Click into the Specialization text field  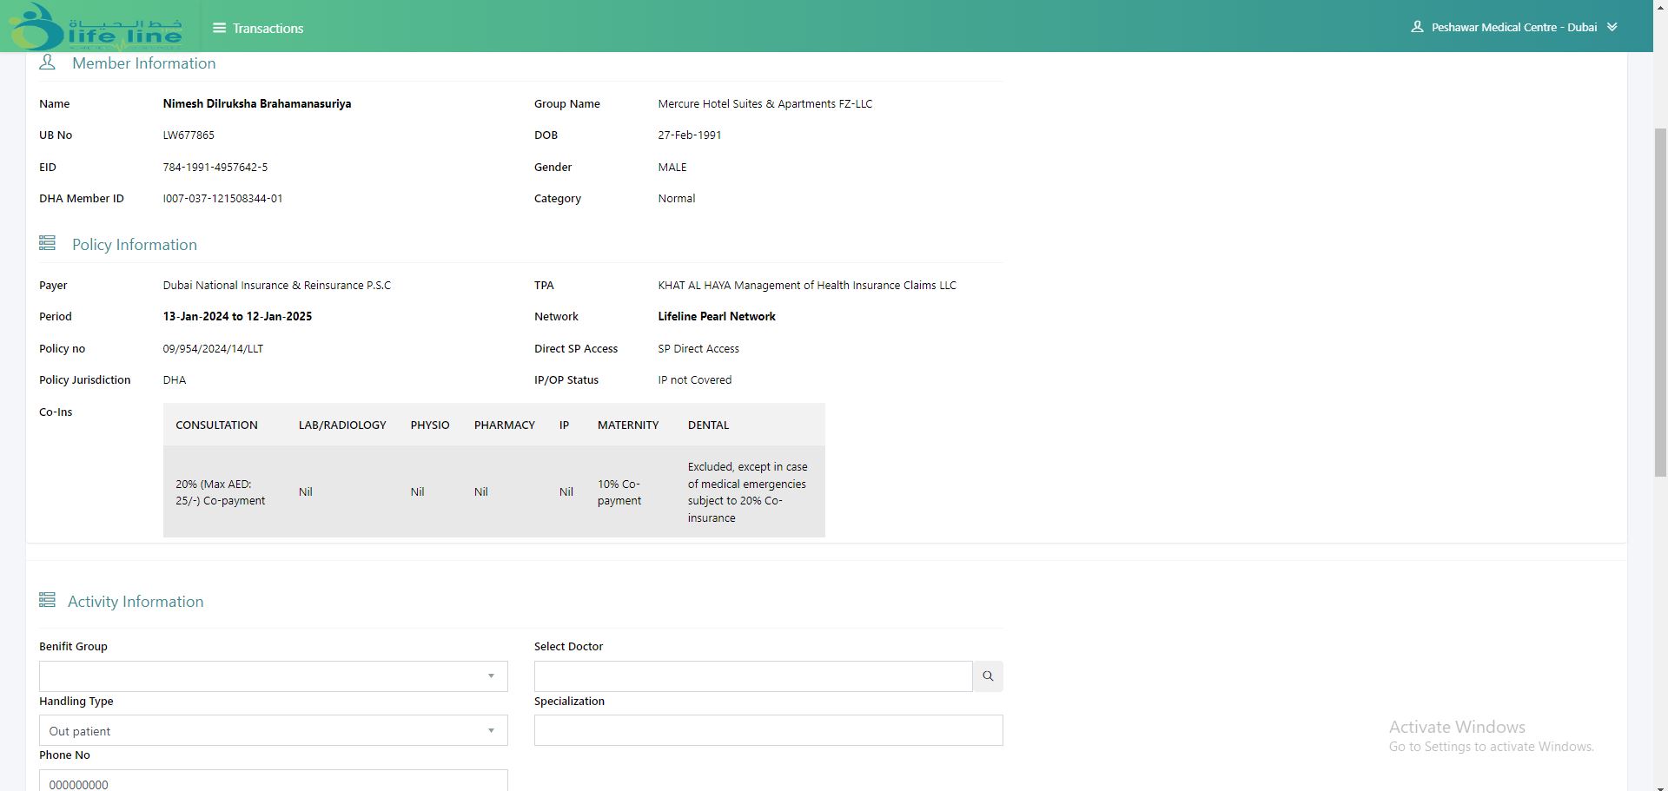pyautogui.click(x=768, y=730)
